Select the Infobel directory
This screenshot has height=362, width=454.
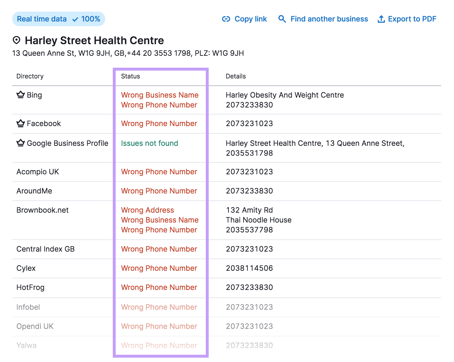28,307
